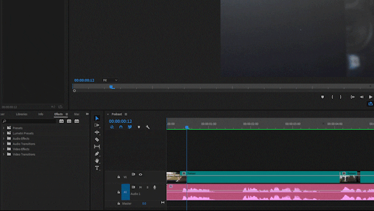The image size is (374, 211).
Task: Add marker in Program Monitor controls
Action: 322,97
